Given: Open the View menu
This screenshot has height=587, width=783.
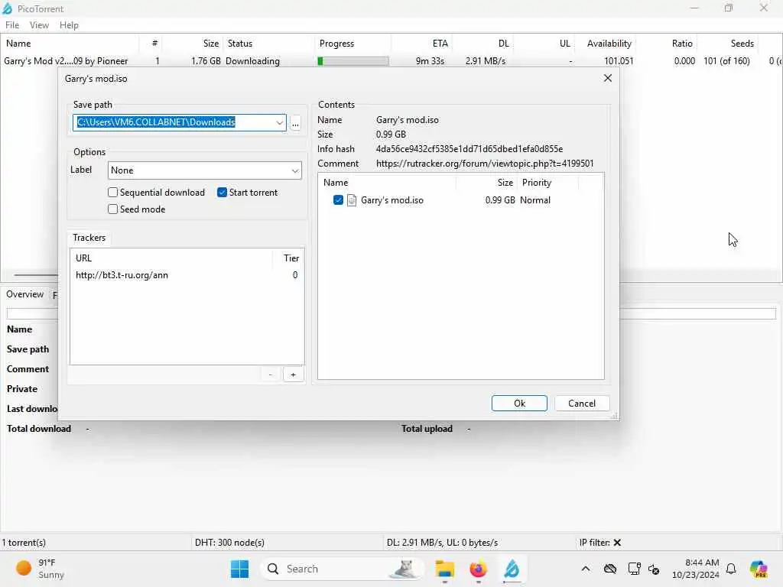Looking at the screenshot, I should tap(39, 25).
